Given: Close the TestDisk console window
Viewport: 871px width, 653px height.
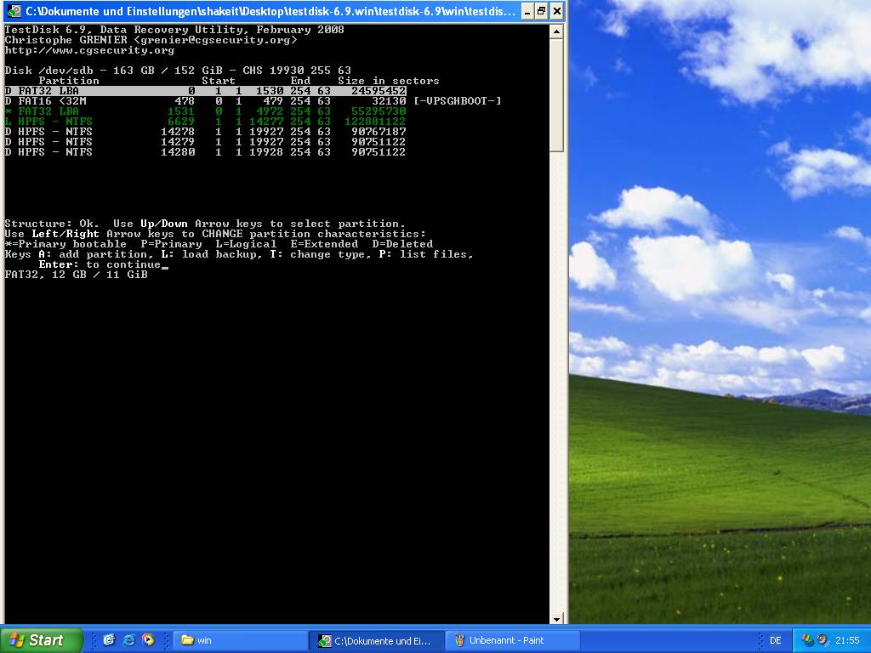Looking at the screenshot, I should (557, 11).
